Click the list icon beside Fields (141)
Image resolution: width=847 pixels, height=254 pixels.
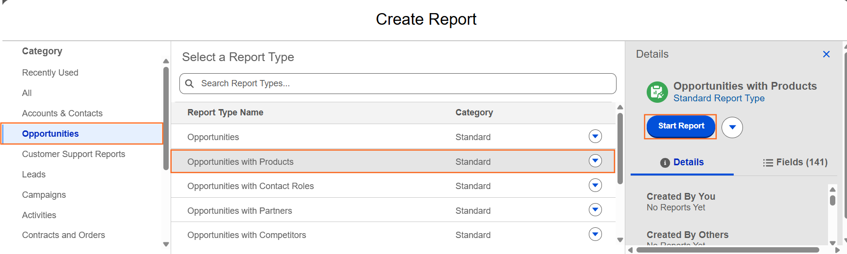coord(768,163)
